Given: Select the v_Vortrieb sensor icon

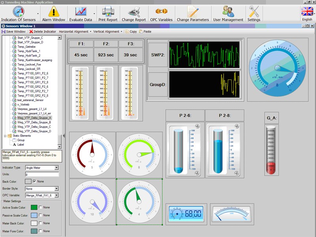Looking at the screenshot, I should [x=14, y=105].
